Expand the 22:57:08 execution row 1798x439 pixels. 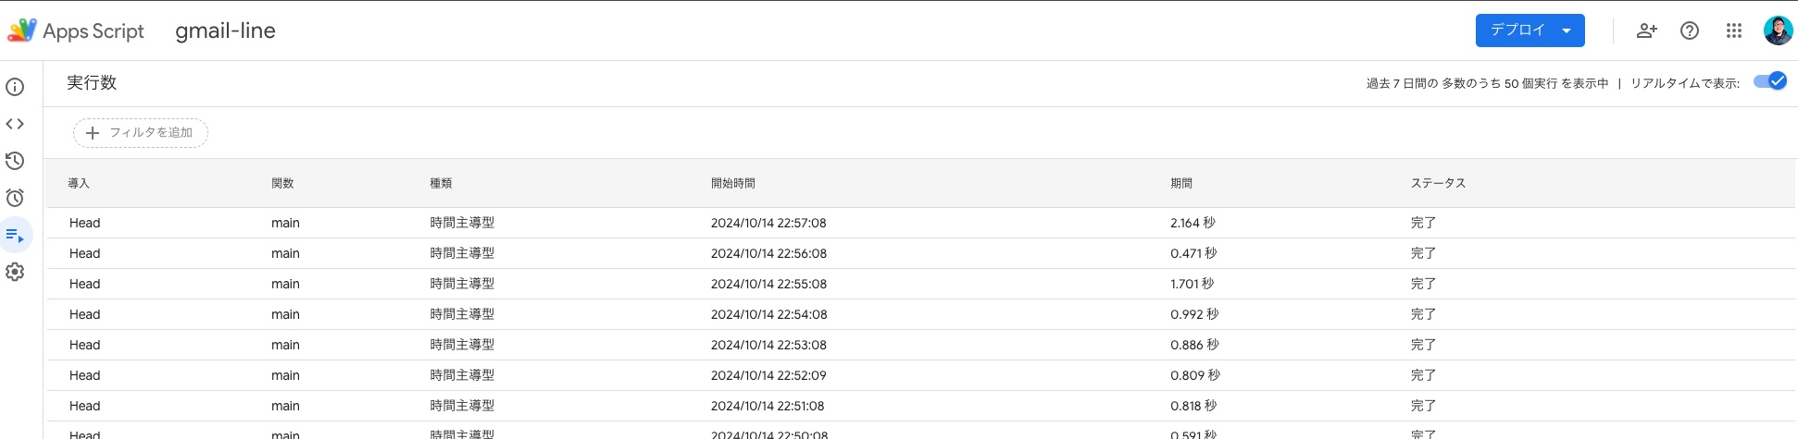click(x=768, y=223)
